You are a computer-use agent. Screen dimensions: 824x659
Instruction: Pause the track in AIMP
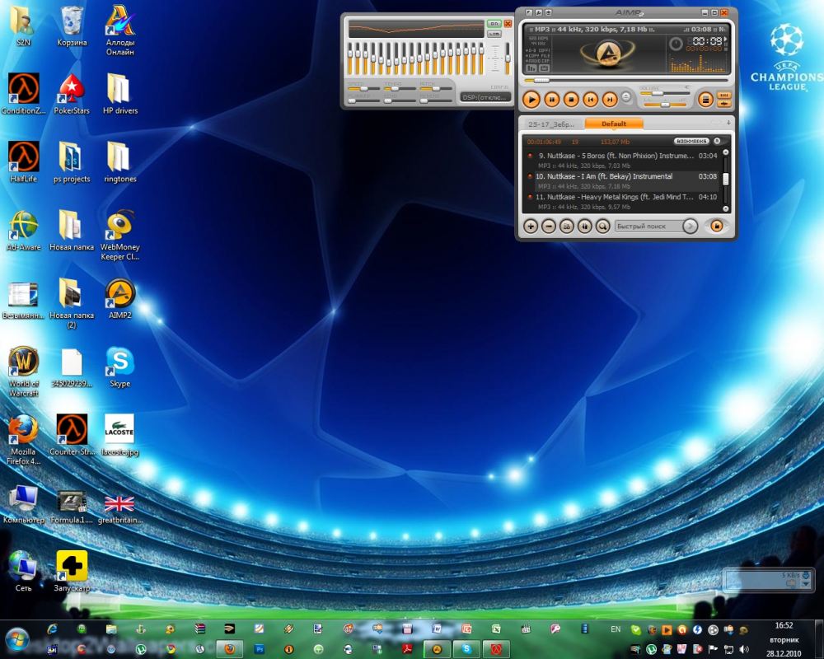551,99
